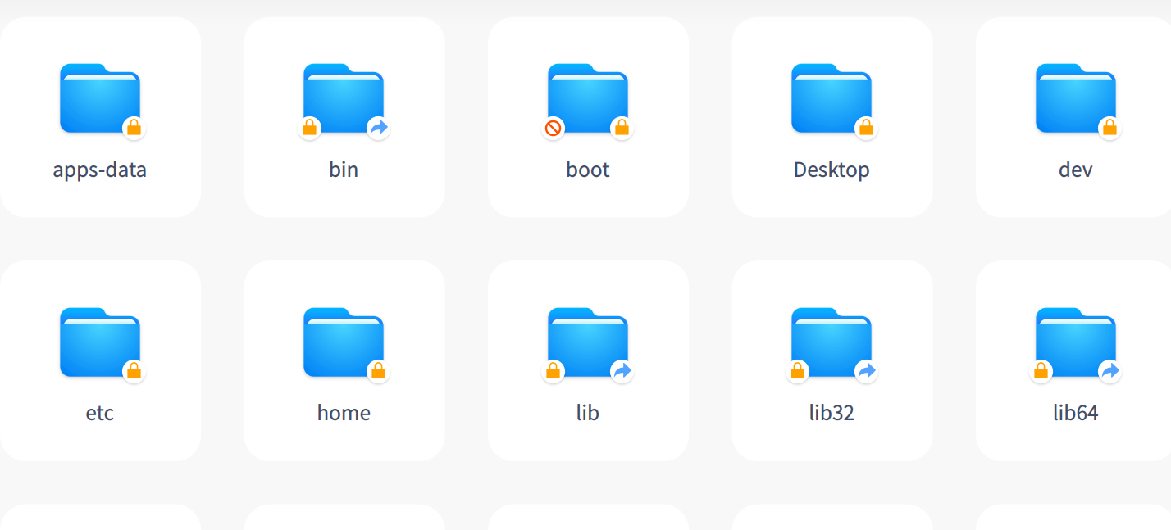The image size is (1171, 530).
Task: Select the 'lib' folder name
Action: pos(588,413)
